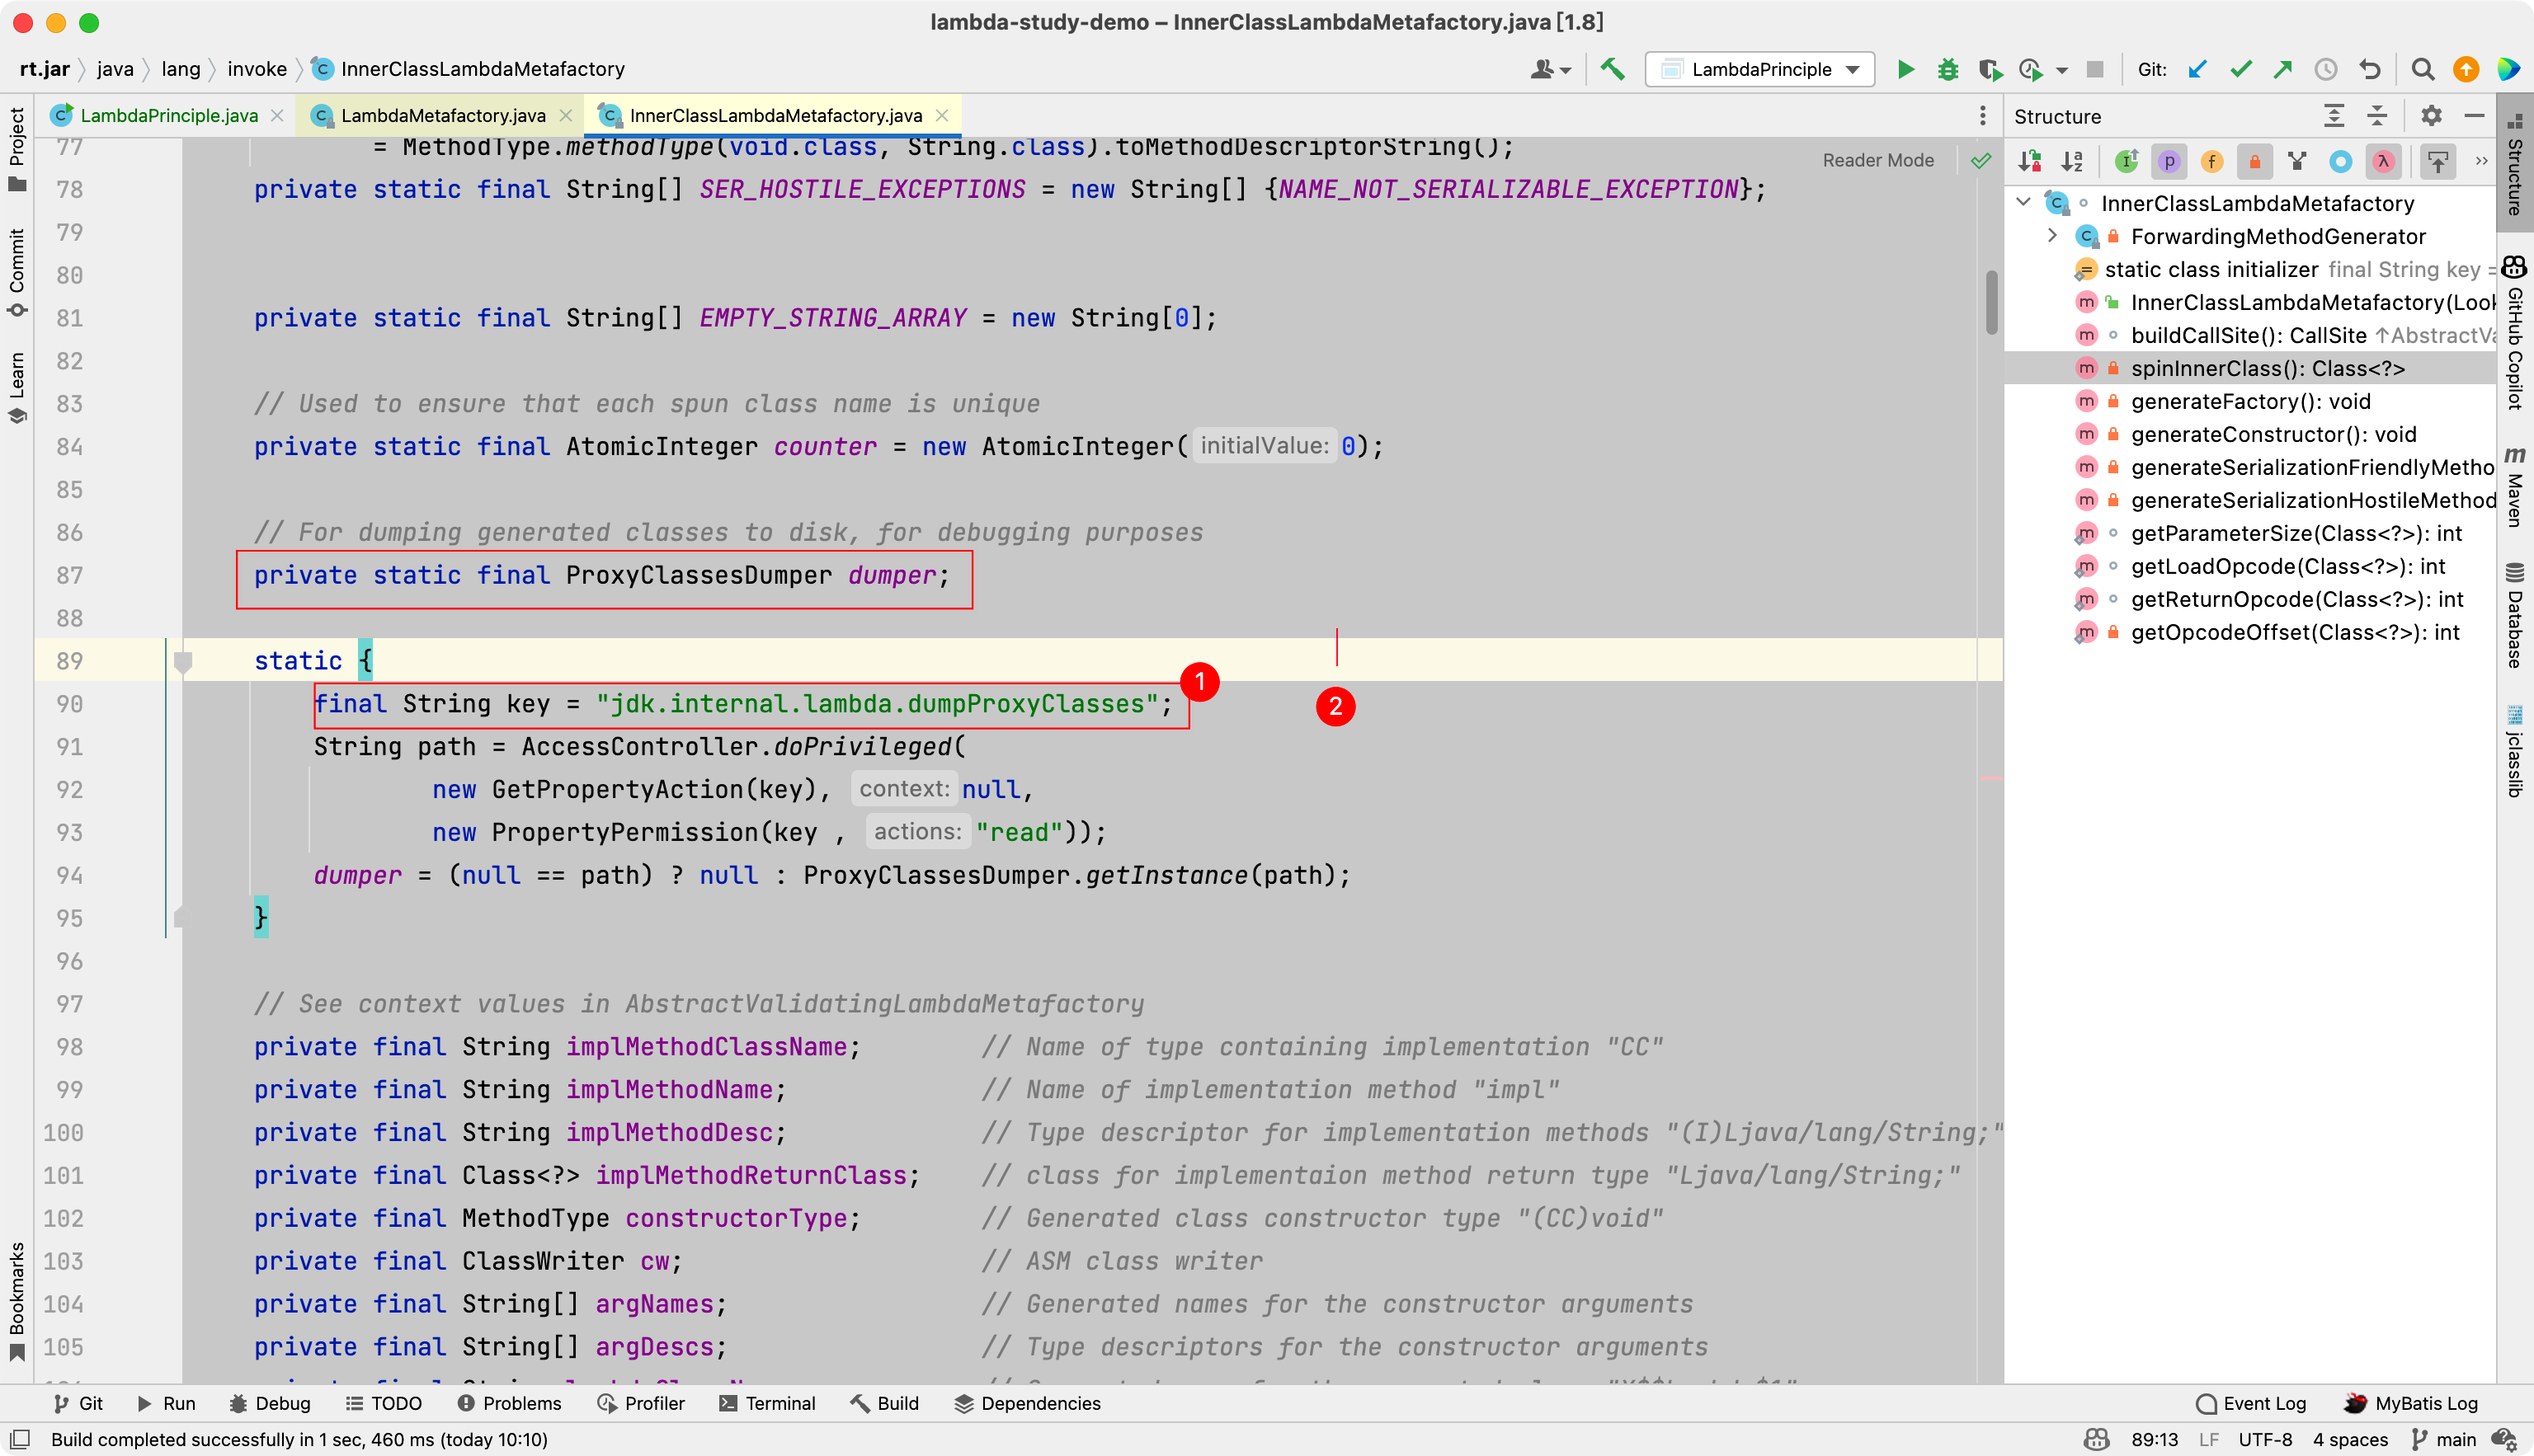Image resolution: width=2534 pixels, height=1456 pixels.
Task: Switch to the LambdaPrinciple.java tab
Action: pyautogui.click(x=168, y=116)
